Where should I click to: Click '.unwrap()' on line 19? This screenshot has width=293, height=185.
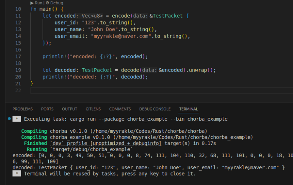[x=199, y=70]
